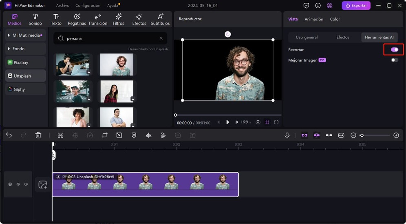406x224 pixels.
Task: Click the scissors split tool
Action: pos(60,135)
